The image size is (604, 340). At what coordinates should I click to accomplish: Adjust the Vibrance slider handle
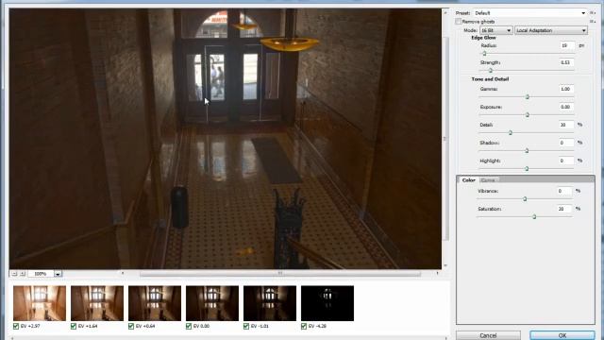pos(525,199)
